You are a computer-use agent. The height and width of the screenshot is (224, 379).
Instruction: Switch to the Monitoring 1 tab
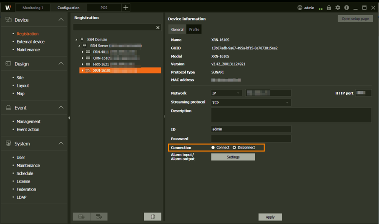(x=33, y=8)
